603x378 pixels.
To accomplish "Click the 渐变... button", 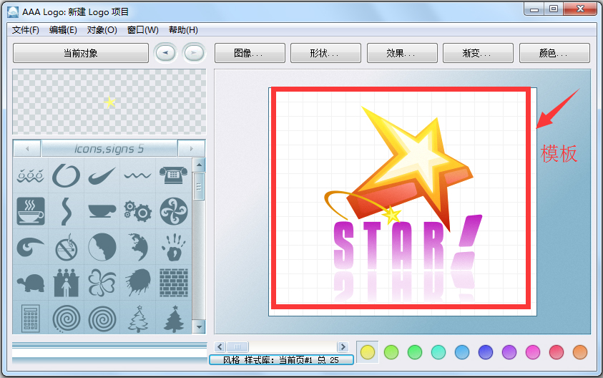I will (477, 53).
